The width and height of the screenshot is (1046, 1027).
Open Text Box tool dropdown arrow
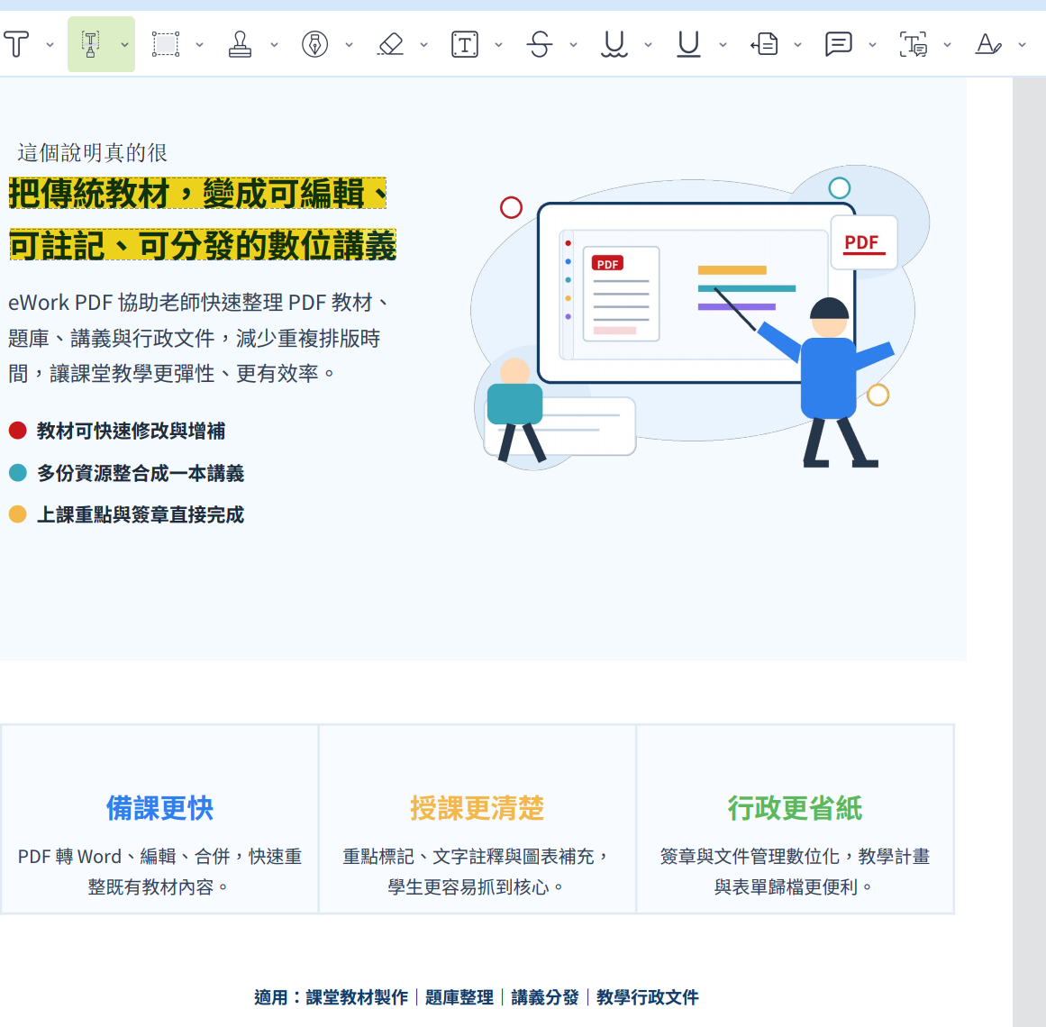pyautogui.click(x=498, y=45)
